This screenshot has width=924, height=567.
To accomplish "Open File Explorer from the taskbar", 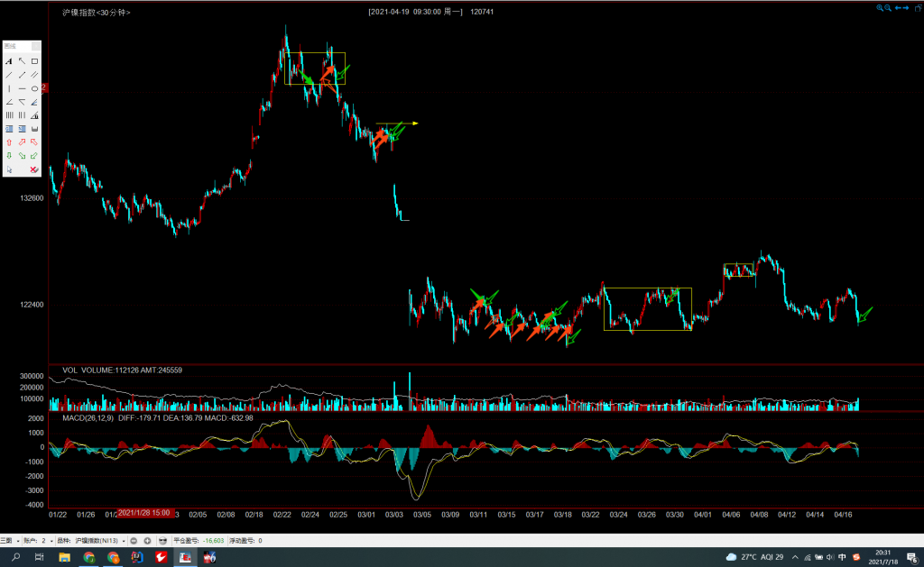I will pyautogui.click(x=64, y=558).
